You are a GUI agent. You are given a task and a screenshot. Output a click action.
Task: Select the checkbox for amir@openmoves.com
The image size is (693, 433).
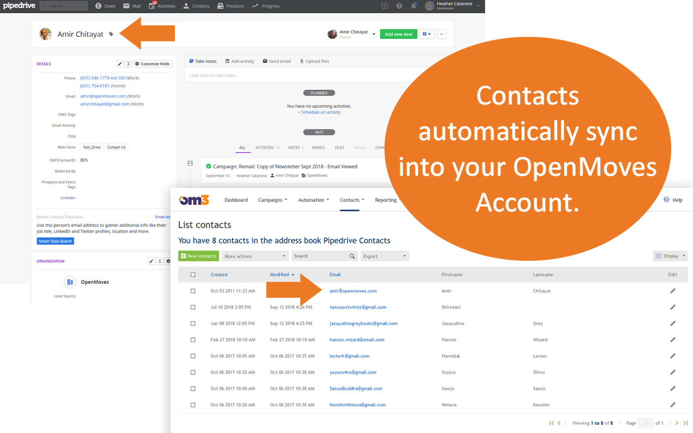coord(193,291)
